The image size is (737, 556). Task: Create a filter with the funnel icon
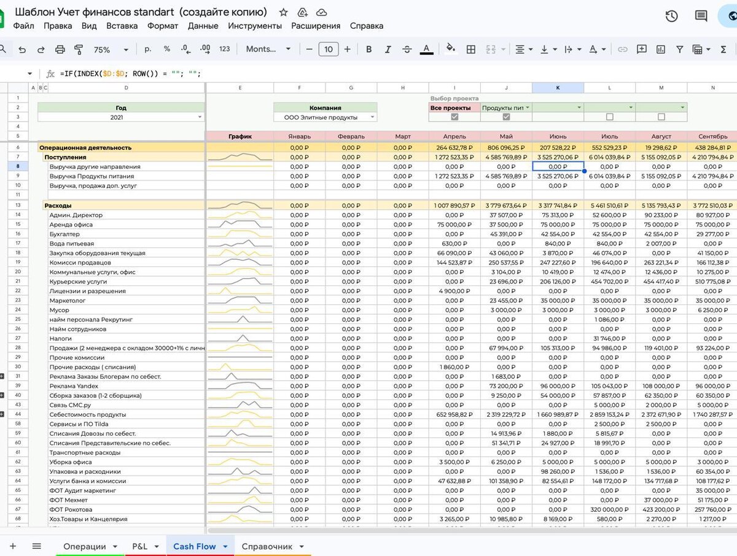pos(680,50)
